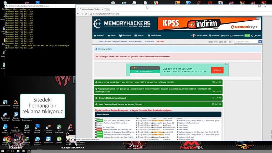
Task: Open Forum Kuralları link
Action: pos(135,42)
